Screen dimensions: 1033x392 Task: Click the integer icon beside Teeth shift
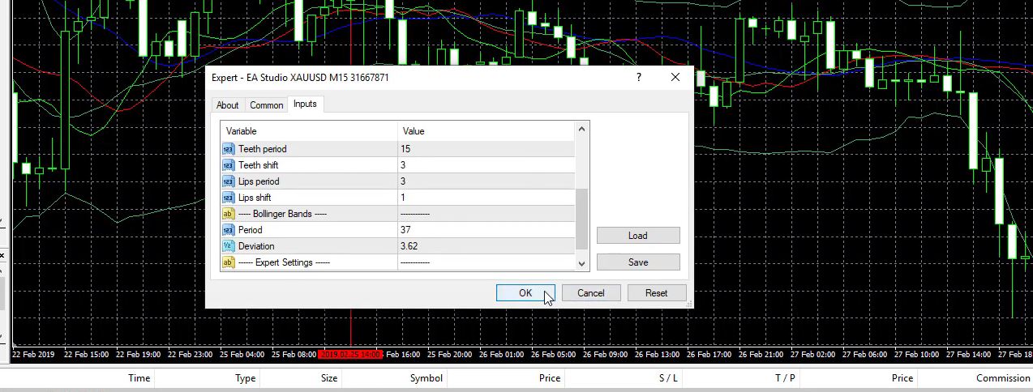coord(228,165)
